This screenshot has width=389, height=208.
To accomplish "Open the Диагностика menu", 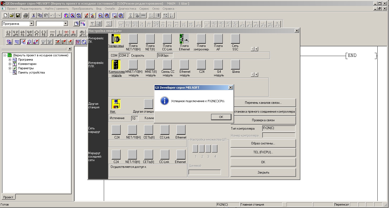I will [x=127, y=9].
